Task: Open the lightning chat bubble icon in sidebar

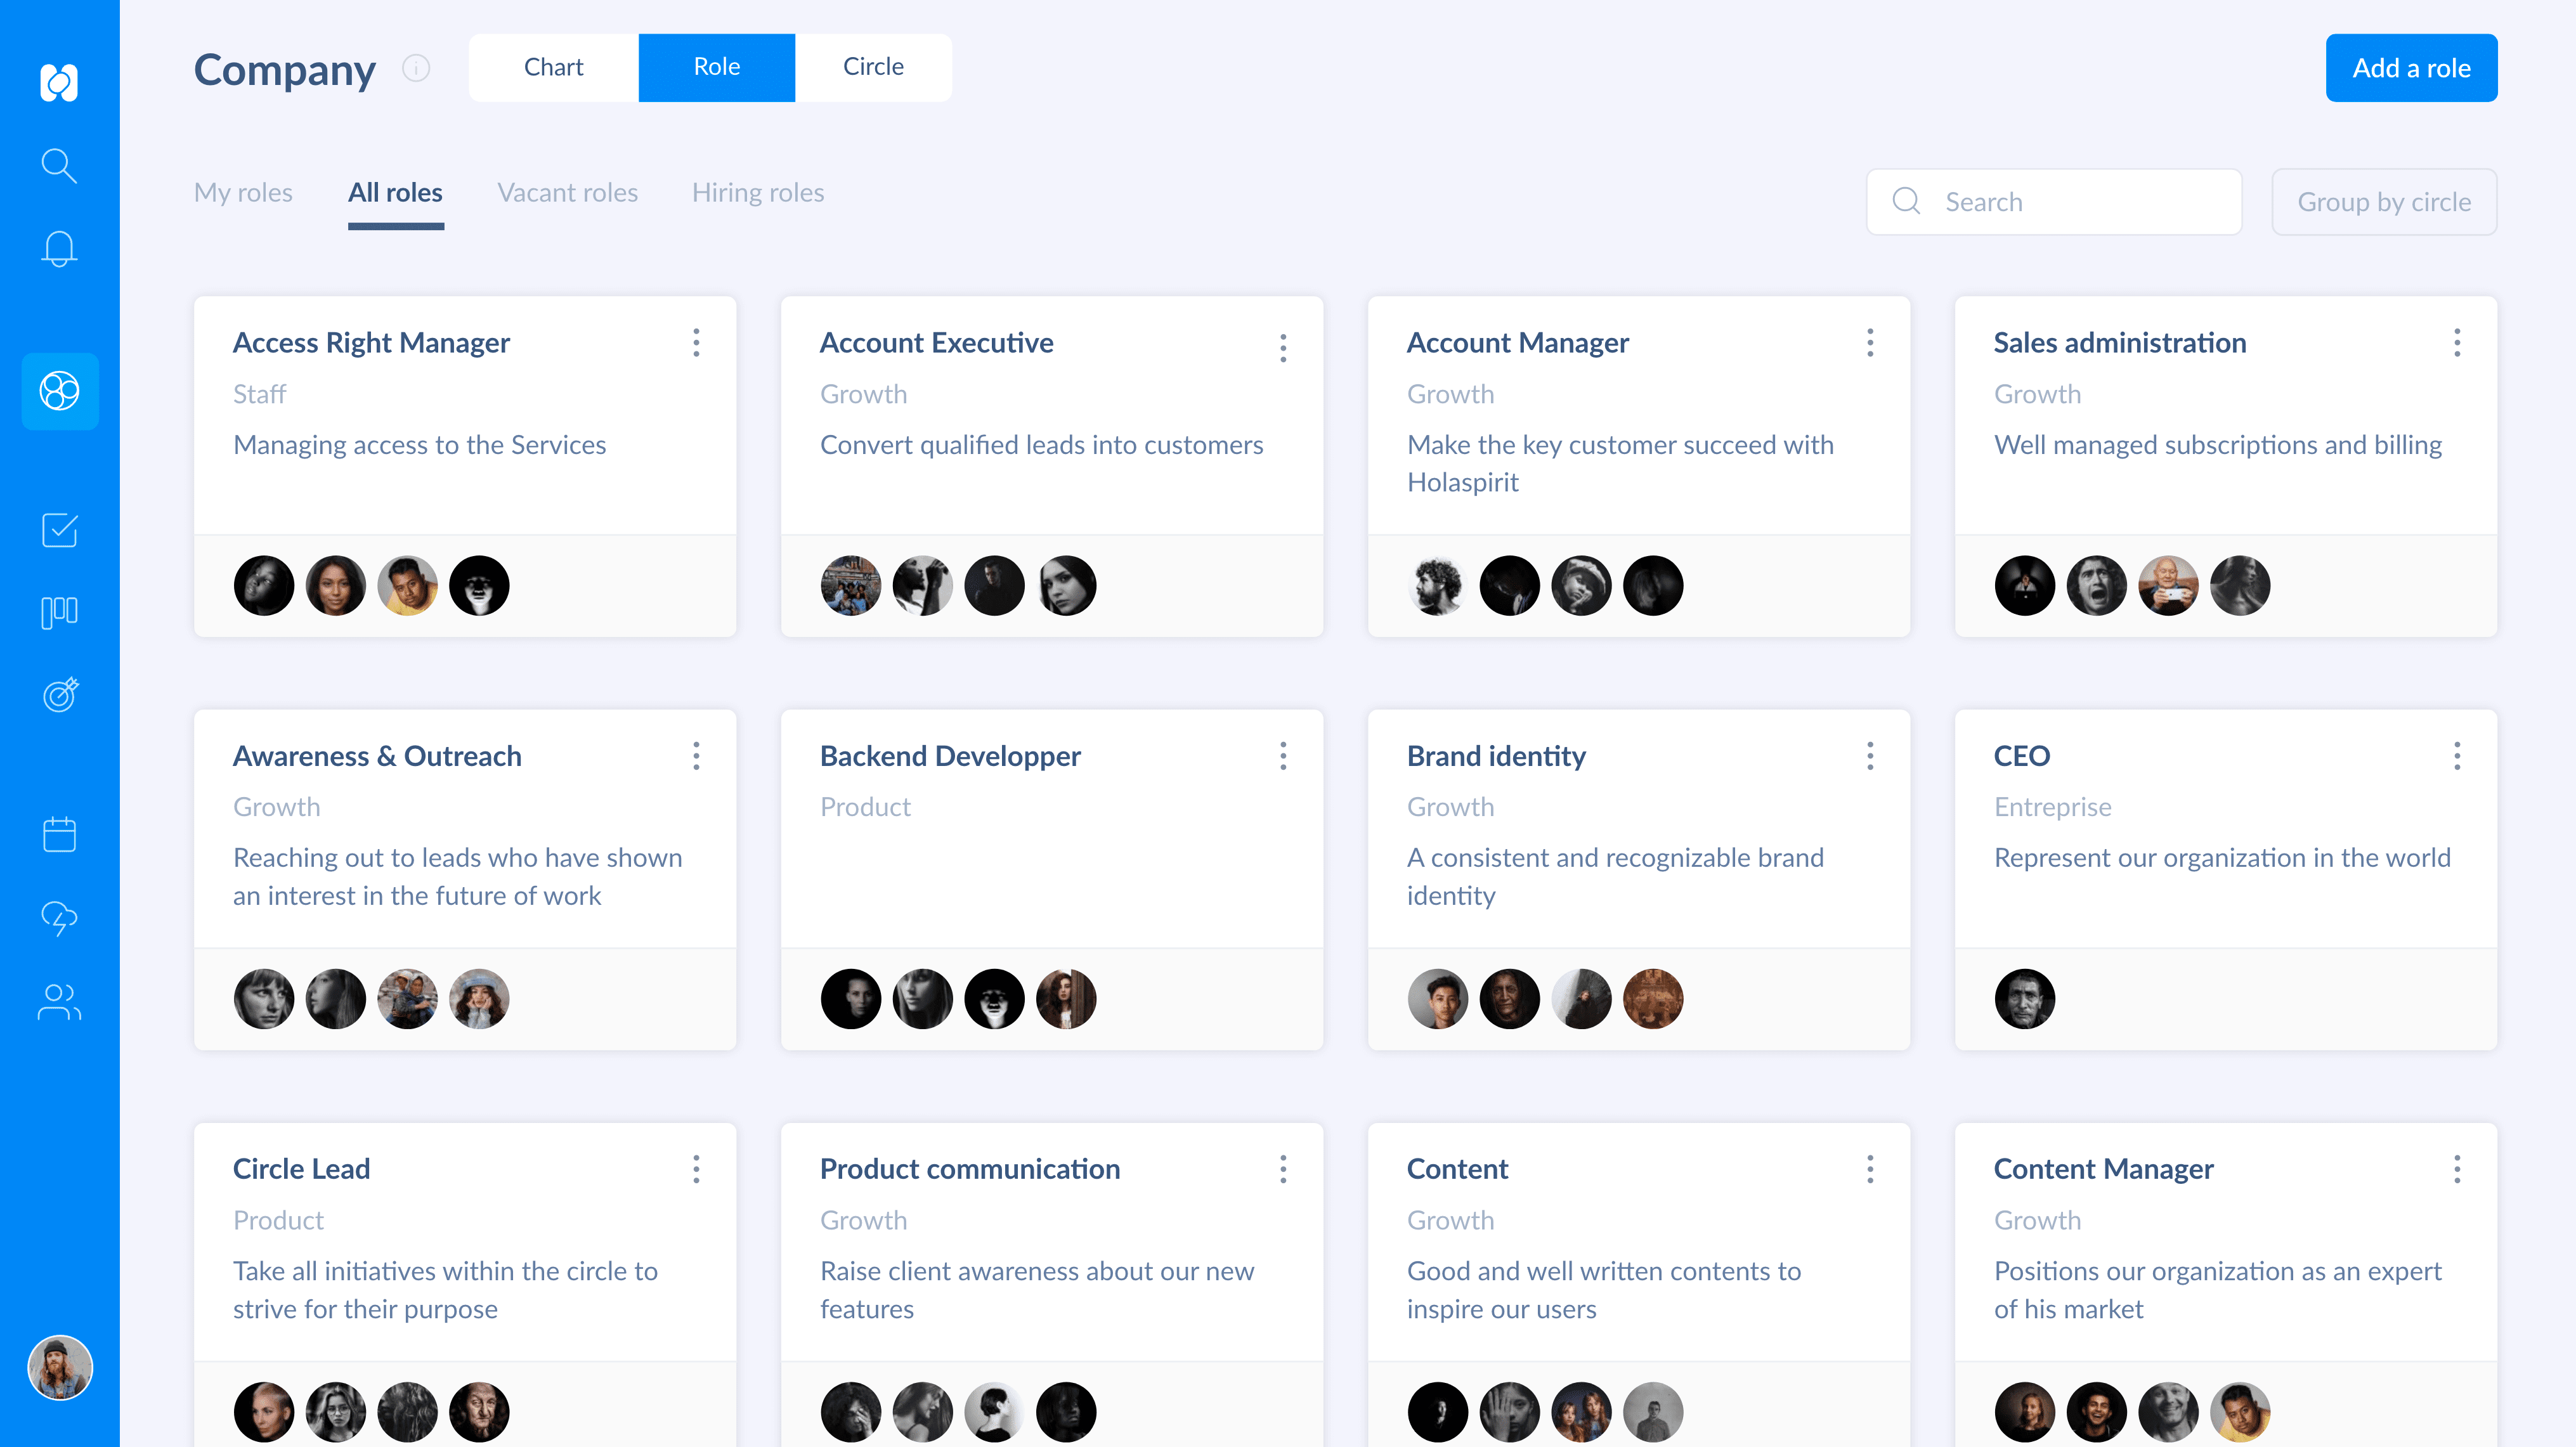Action: (59, 917)
